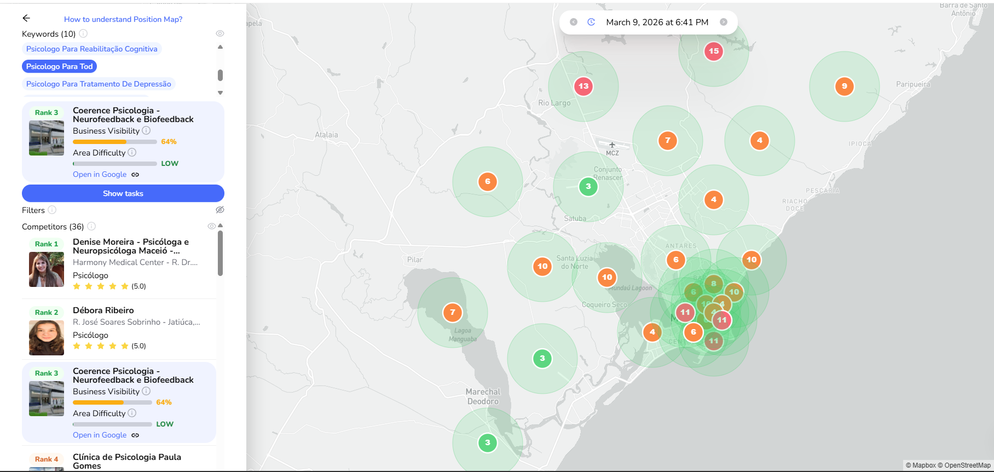
Task: Select the 7 marker beside MCZ airport
Action: (x=668, y=140)
